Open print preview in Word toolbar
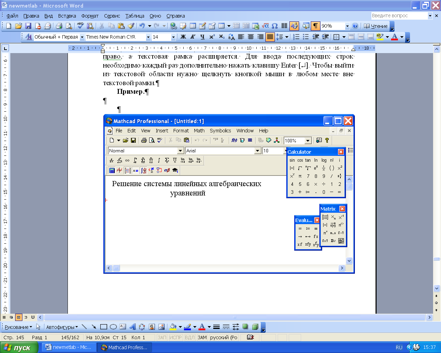 tap(69, 26)
